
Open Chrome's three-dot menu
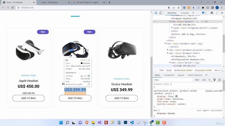tap(222, 8)
